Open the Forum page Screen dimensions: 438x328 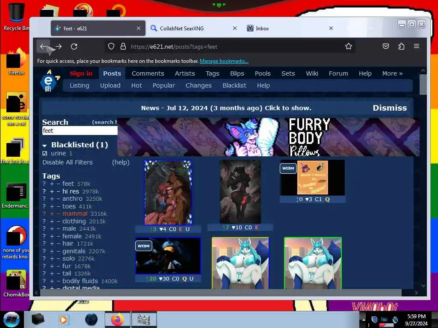click(338, 73)
